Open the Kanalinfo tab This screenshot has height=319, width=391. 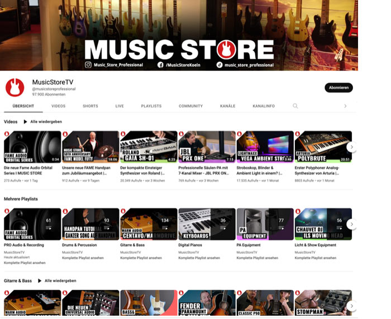pyautogui.click(x=264, y=106)
